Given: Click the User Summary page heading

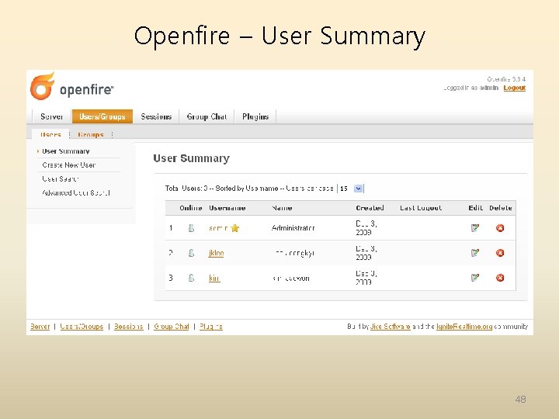Looking at the screenshot, I should click(x=192, y=158).
